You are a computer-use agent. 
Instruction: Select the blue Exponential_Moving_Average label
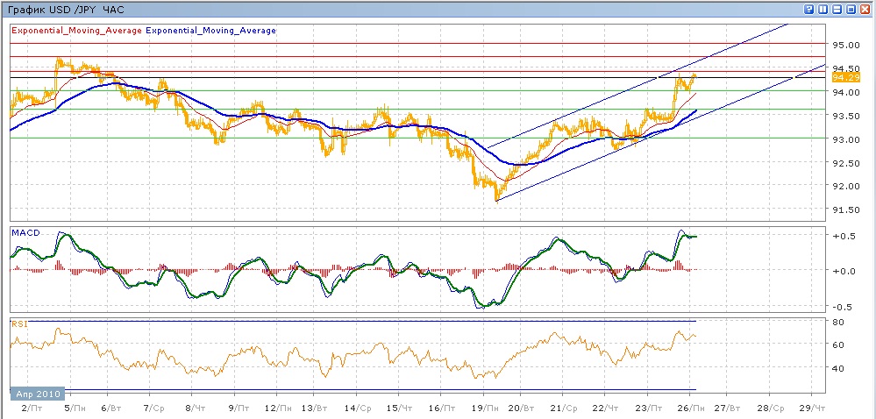(210, 30)
